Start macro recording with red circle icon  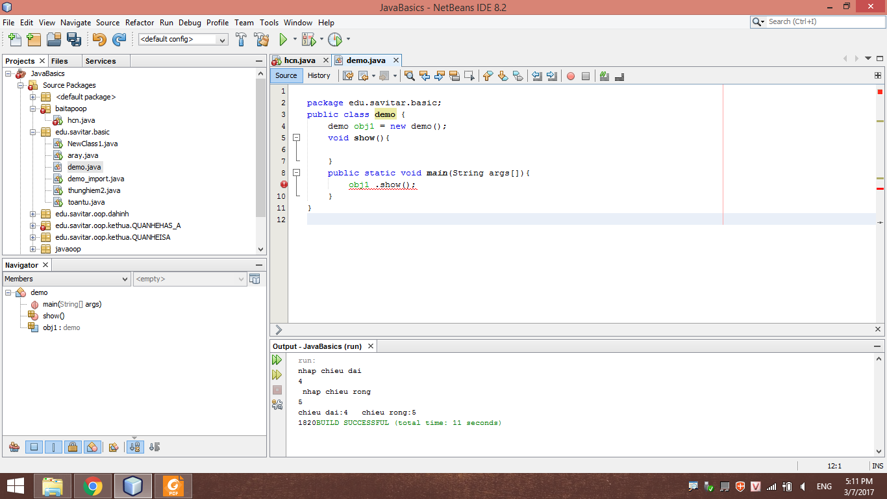[x=571, y=76]
